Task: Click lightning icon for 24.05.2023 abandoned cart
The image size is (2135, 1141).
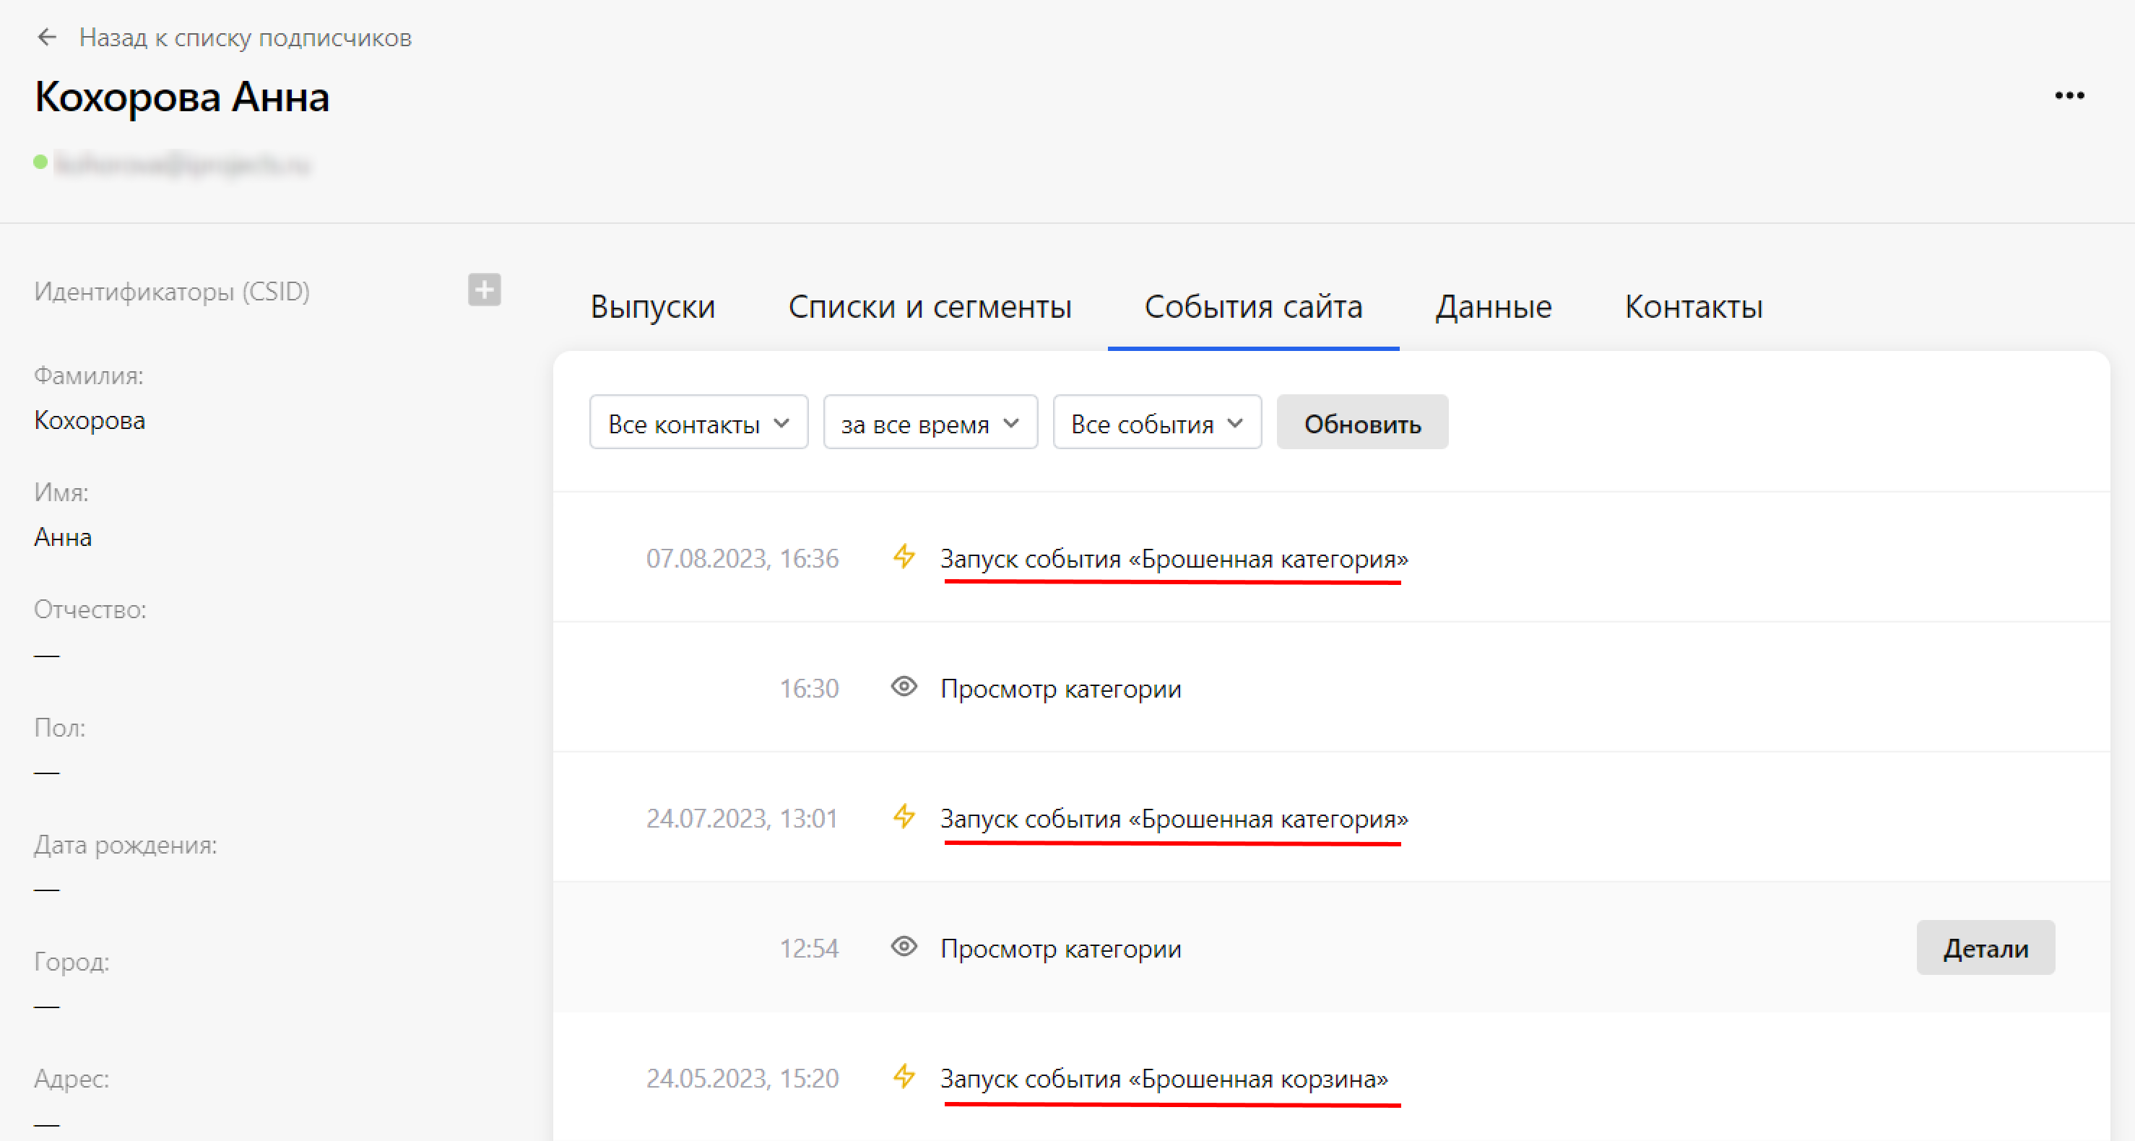Action: [905, 1078]
